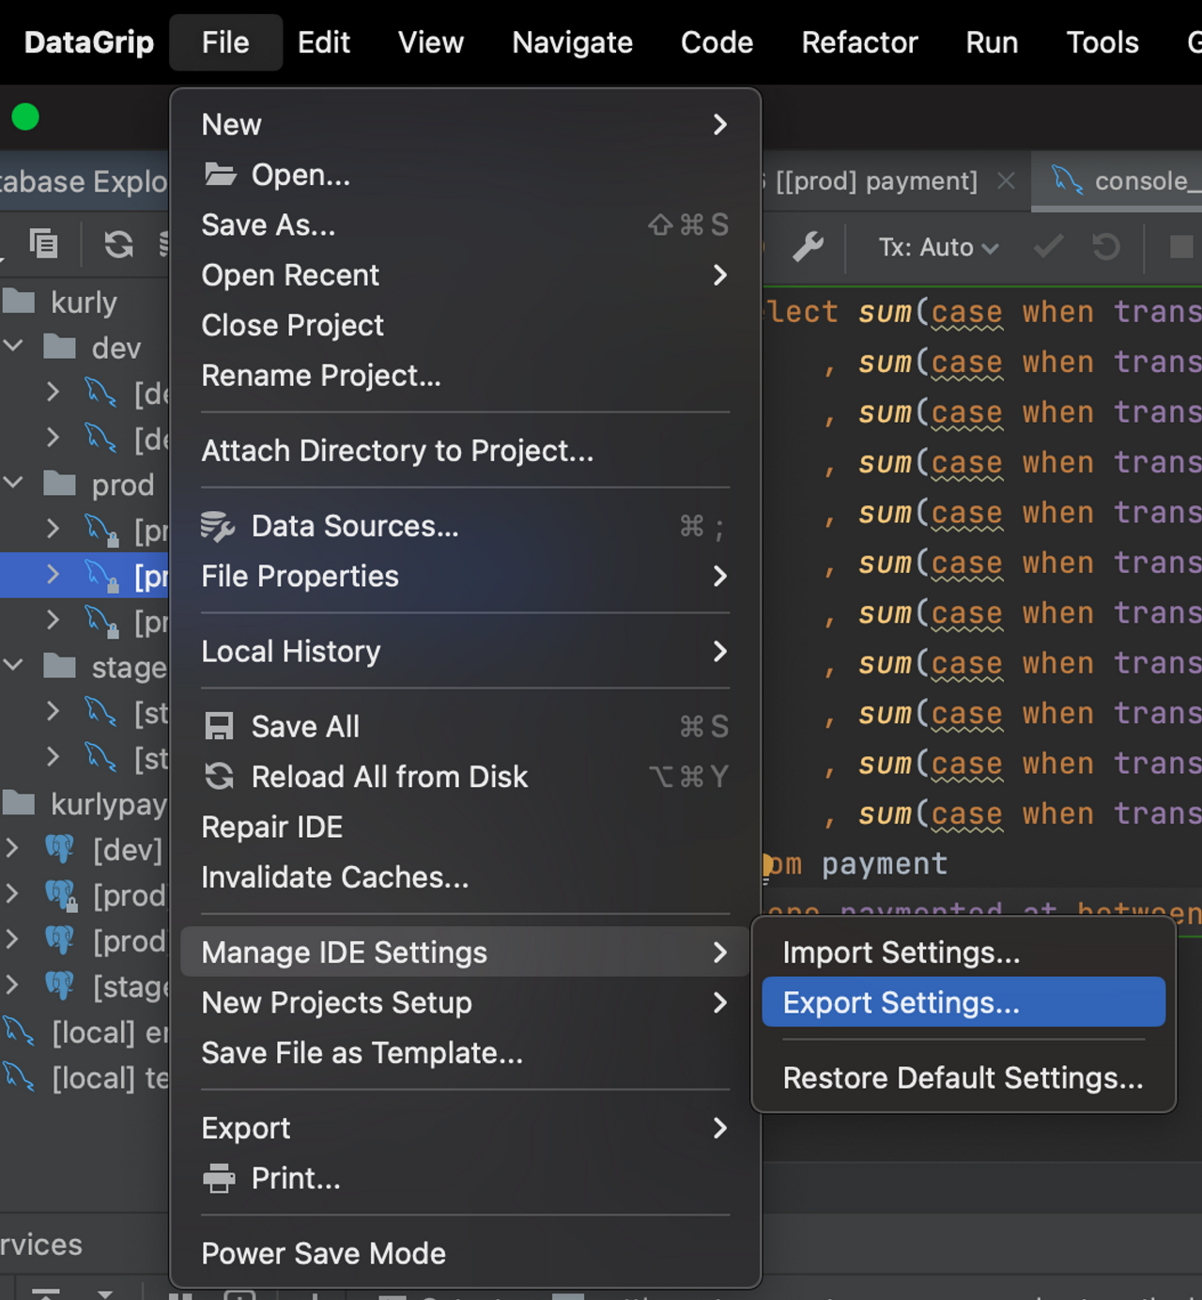Click the rollback arrow icon

pyautogui.click(x=1106, y=247)
